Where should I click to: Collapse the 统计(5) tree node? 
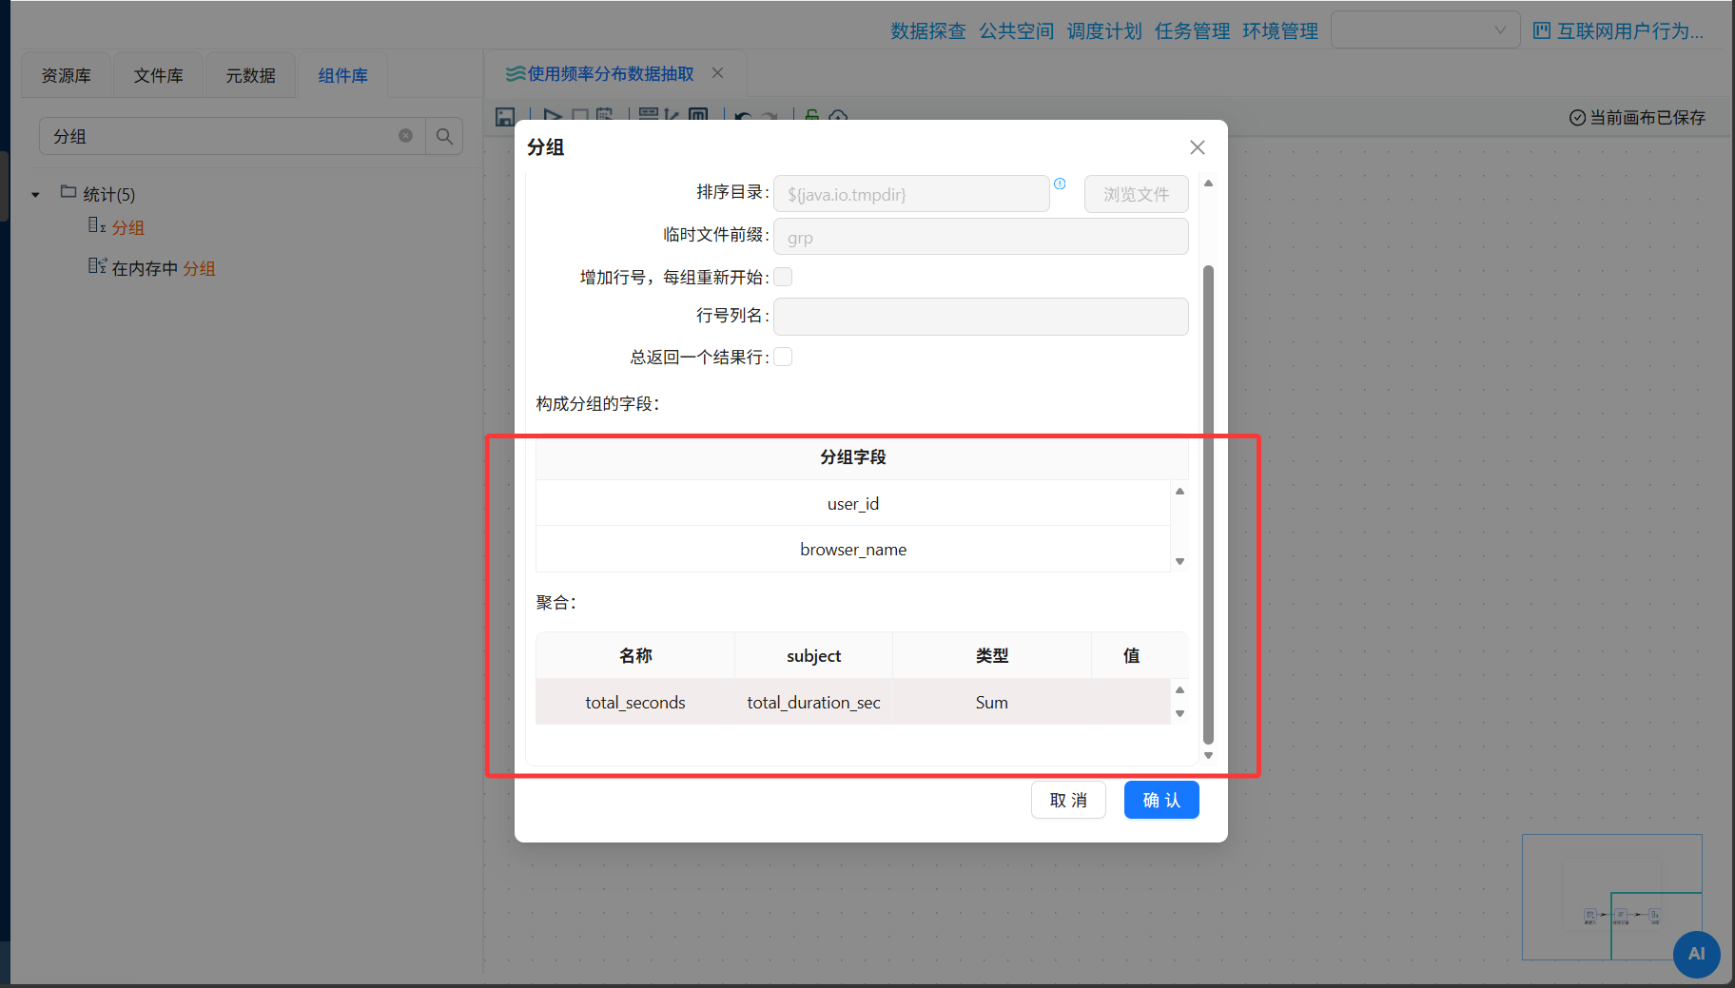[36, 195]
